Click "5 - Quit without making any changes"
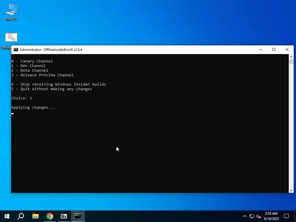296x222 pixels. (x=51, y=89)
